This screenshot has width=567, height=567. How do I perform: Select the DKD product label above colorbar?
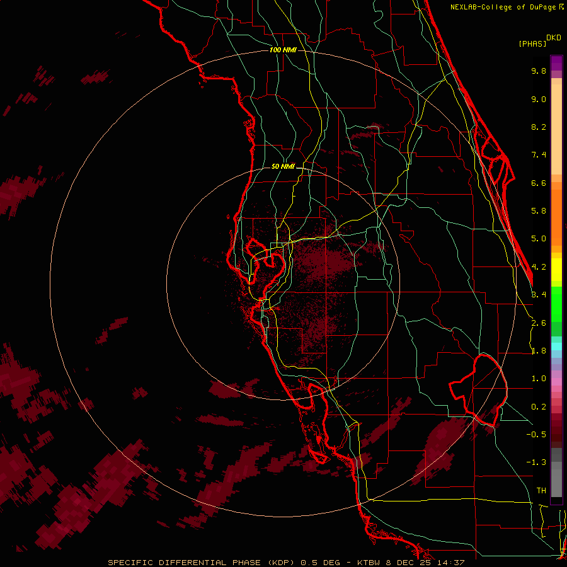[x=554, y=38]
